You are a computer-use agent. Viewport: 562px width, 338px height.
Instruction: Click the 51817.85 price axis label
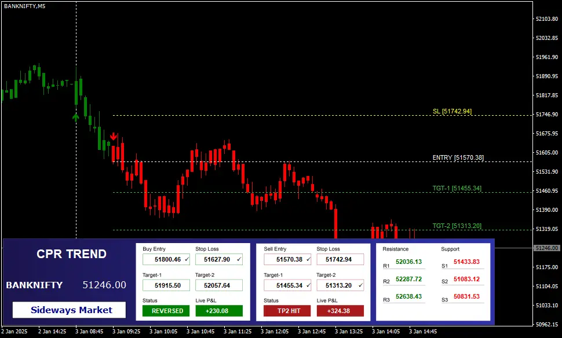(x=547, y=95)
